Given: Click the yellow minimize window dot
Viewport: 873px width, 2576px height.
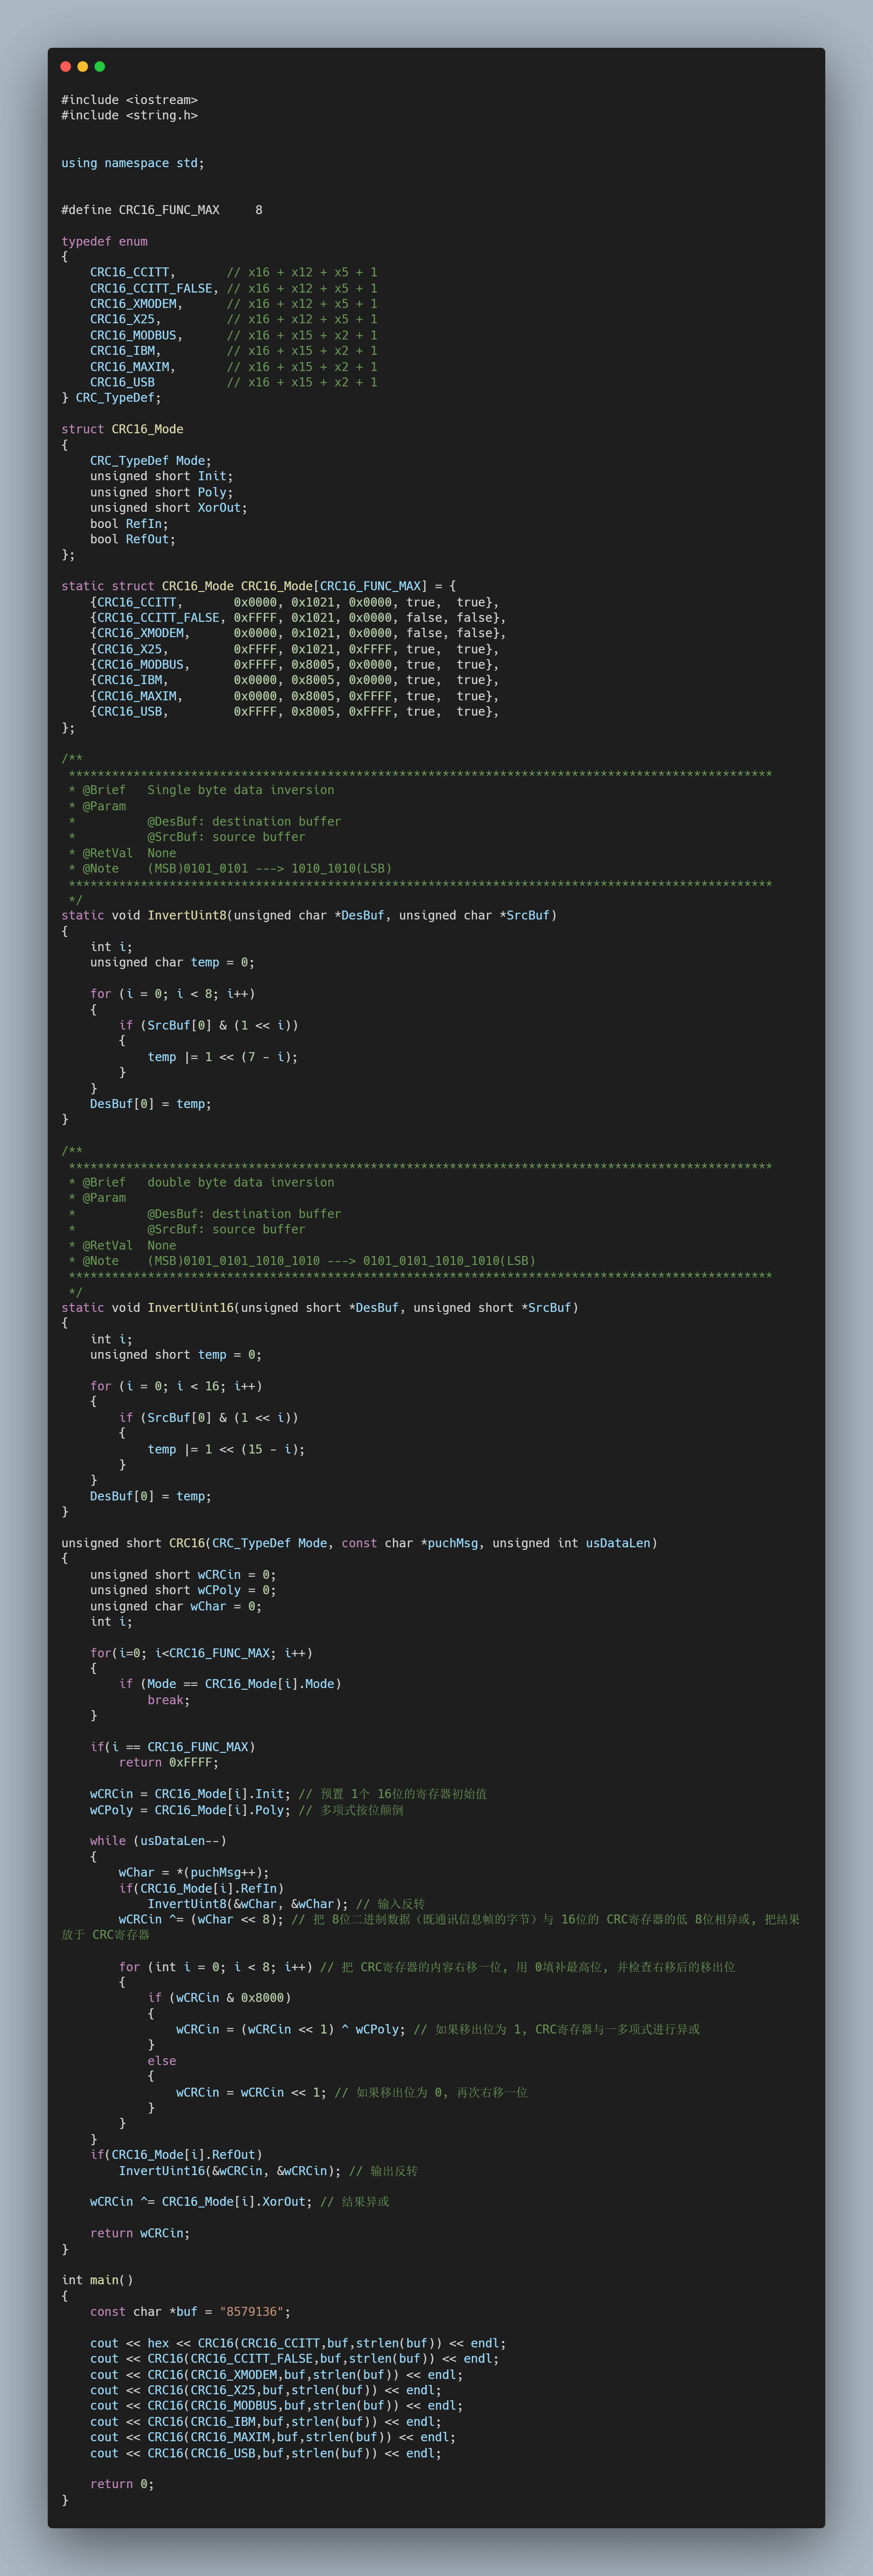Looking at the screenshot, I should (83, 67).
